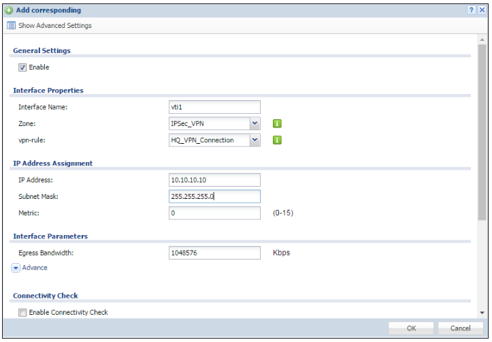
Task: Click the green Add corresponding title icon
Action: pyautogui.click(x=8, y=10)
